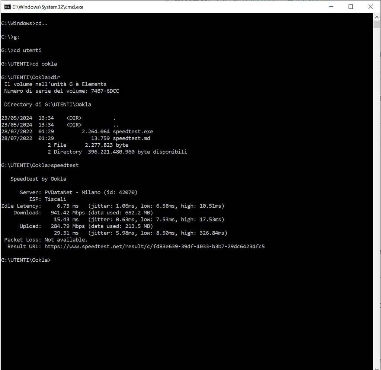Click the 'C:\Windows>cd..' command line

pyautogui.click(x=24, y=23)
